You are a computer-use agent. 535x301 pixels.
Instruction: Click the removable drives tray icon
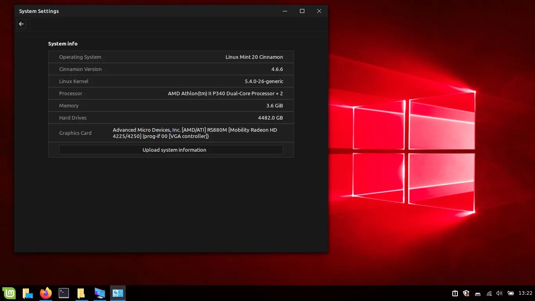click(478, 294)
